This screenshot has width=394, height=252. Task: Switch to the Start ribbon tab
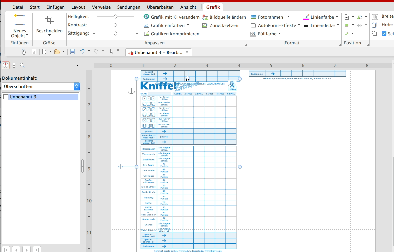coord(35,7)
